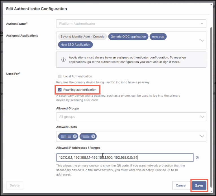Remove the second allowed user chip
216x196 pixels.
93,136
